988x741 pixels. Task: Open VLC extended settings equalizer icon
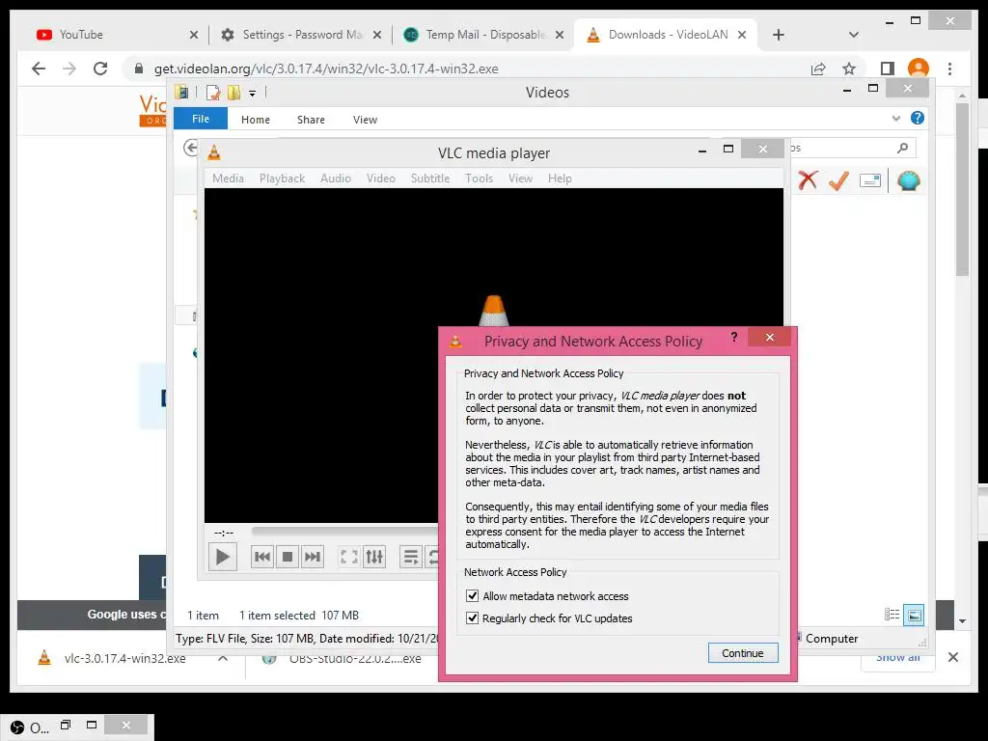coord(374,557)
